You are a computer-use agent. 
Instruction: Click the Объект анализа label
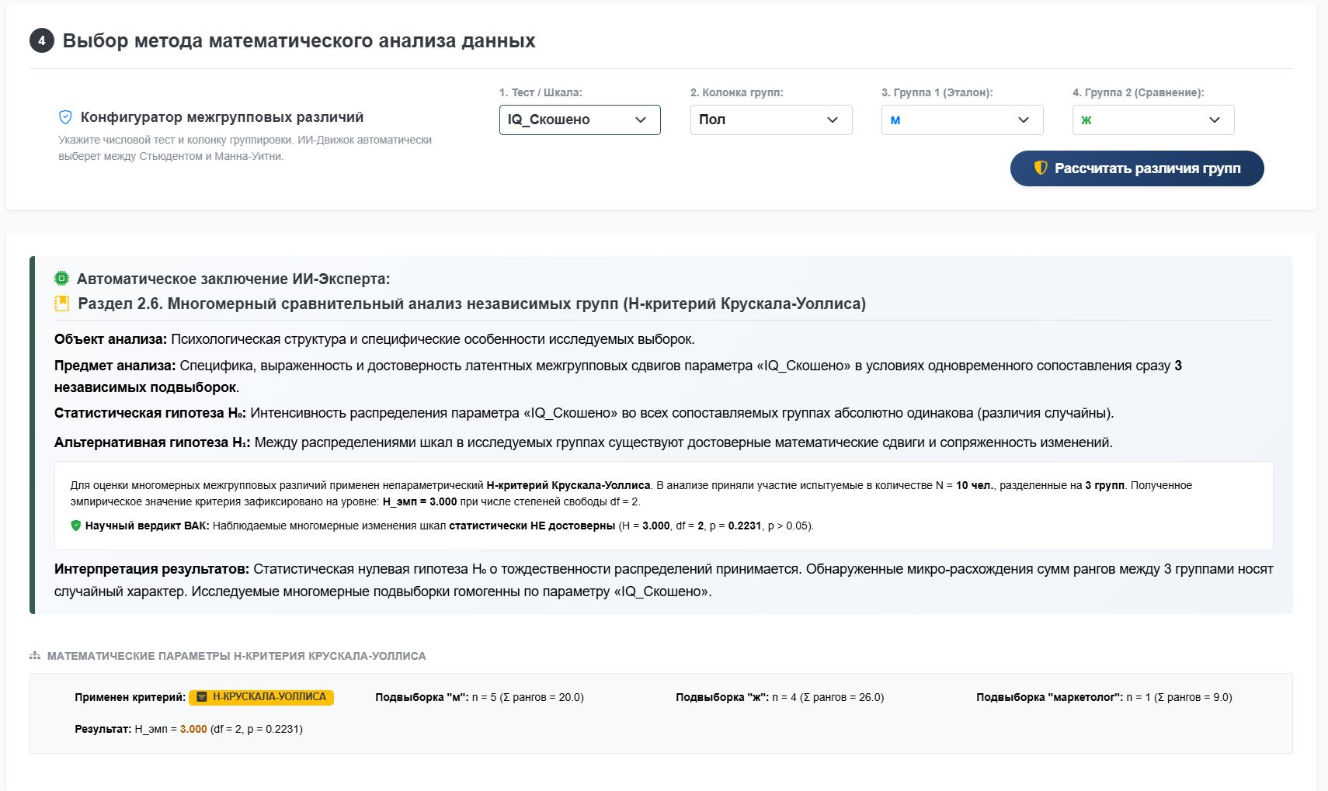[x=110, y=339]
